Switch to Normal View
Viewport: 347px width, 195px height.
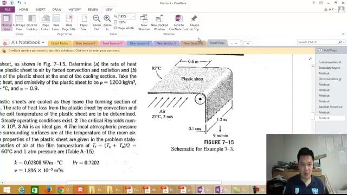point(7,23)
